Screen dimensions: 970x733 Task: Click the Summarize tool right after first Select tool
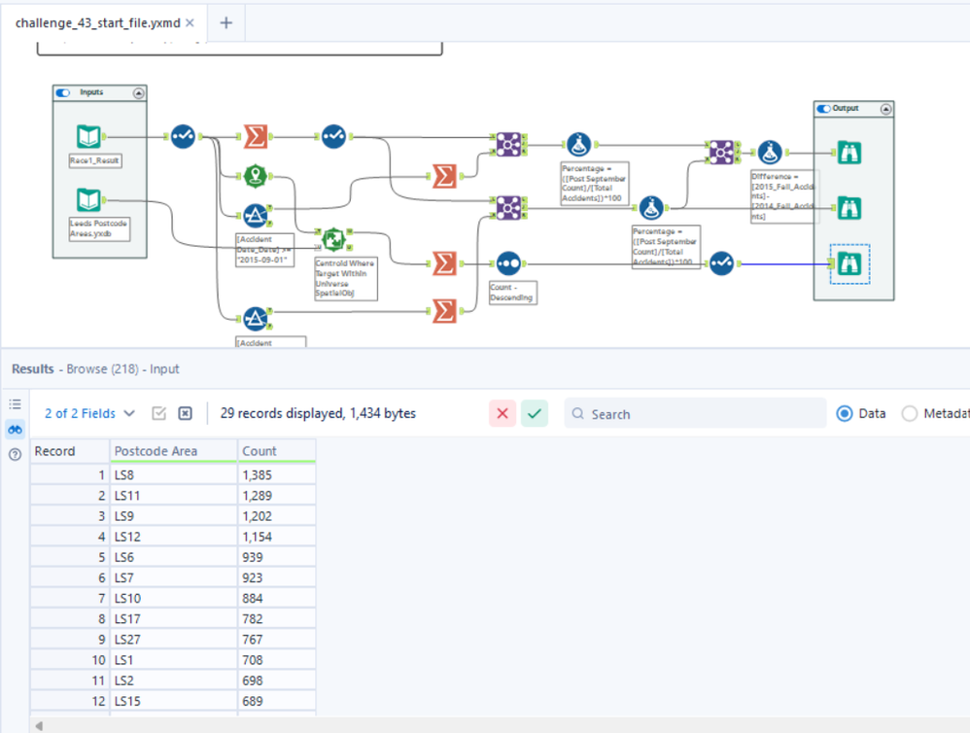[256, 136]
